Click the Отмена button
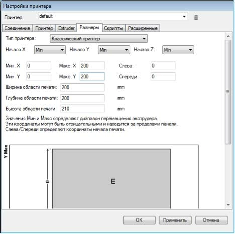 click(x=211, y=220)
